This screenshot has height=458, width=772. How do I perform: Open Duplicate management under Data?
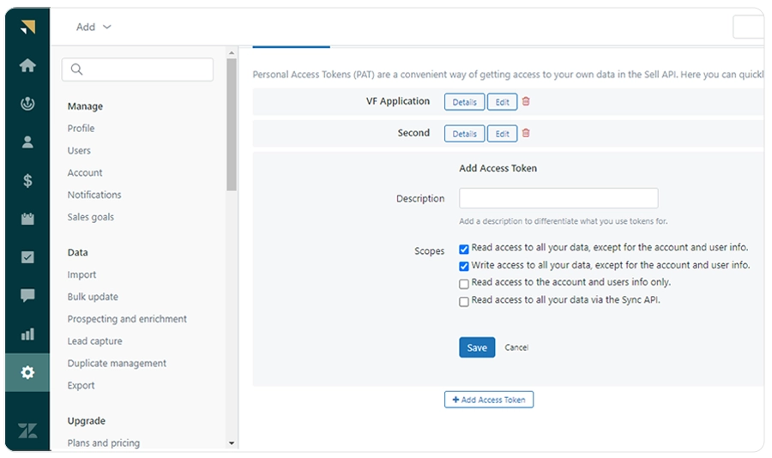coord(117,363)
